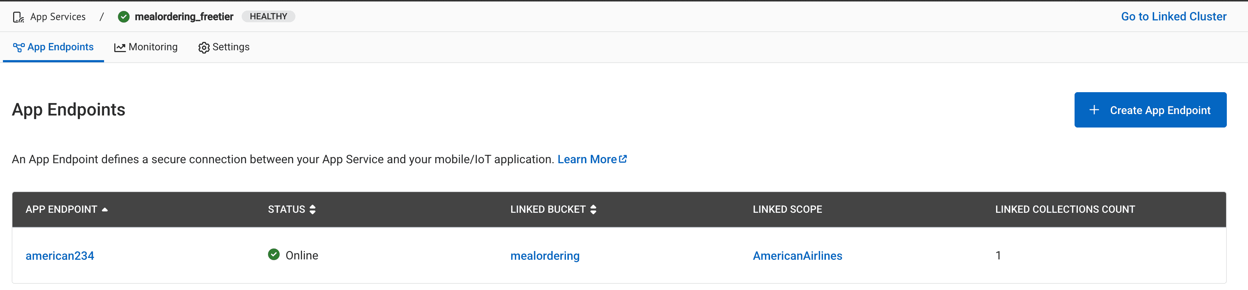Viewport: 1248px width, 290px height.
Task: Open the american234 endpoint link
Action: [x=60, y=256]
